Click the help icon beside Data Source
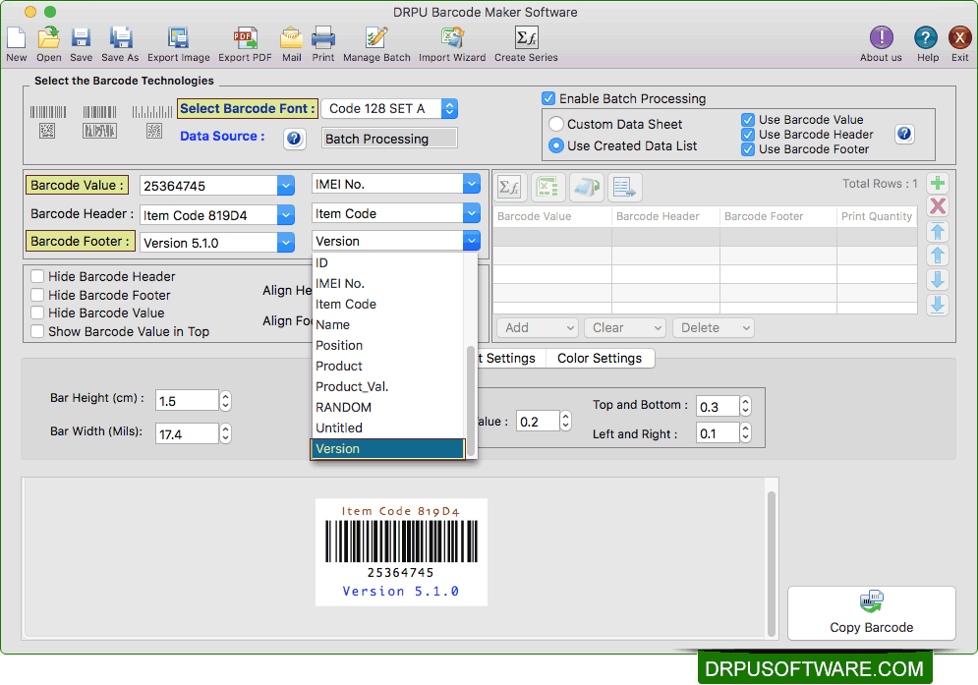Screen dimensions: 978x685 [295, 139]
